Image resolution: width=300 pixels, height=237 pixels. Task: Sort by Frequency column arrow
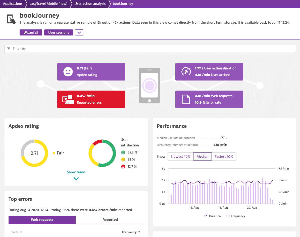click(x=139, y=232)
